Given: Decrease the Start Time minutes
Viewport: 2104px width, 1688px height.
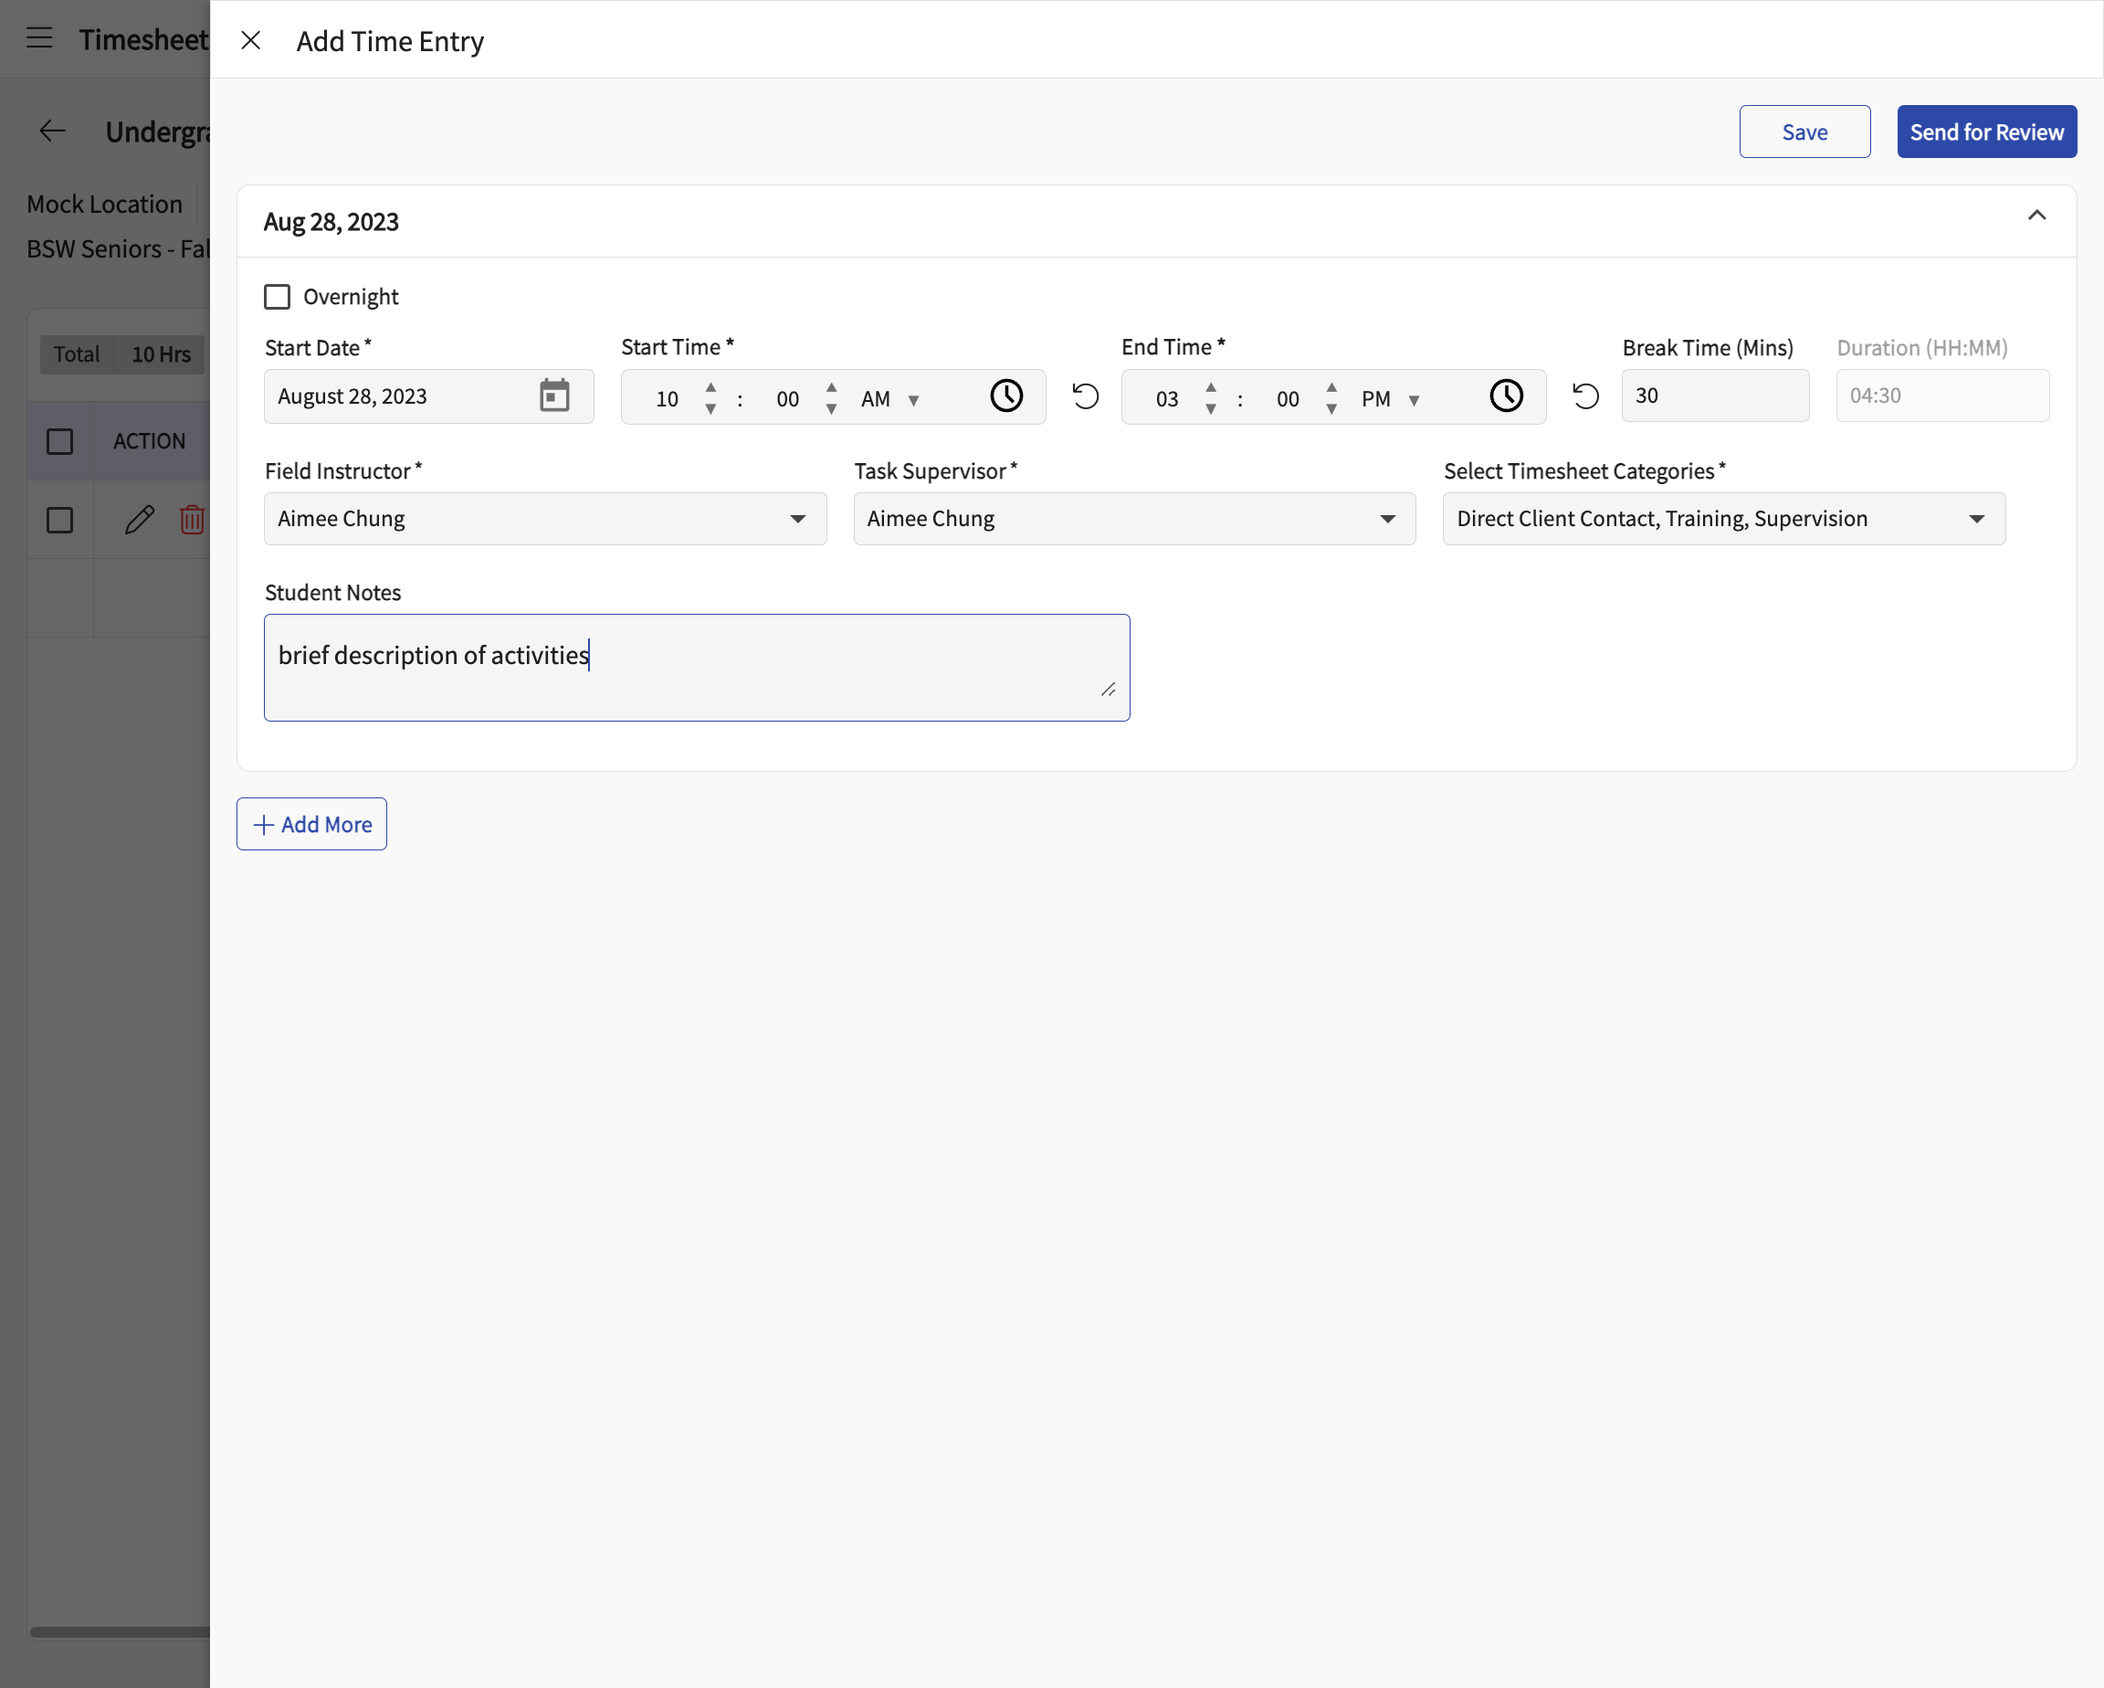Looking at the screenshot, I should coord(831,409).
